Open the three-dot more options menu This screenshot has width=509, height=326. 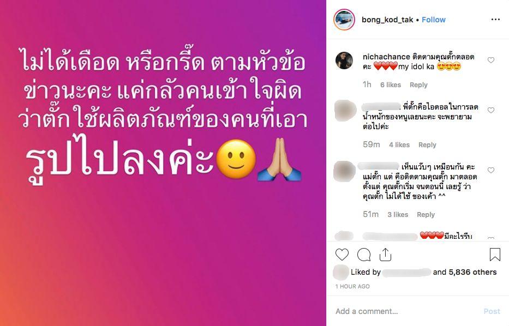(x=495, y=20)
